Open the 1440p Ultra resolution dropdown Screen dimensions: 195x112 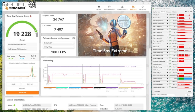tap(58, 47)
